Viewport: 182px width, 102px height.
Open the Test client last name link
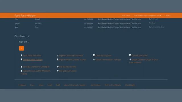pyautogui.click(x=17, y=19)
